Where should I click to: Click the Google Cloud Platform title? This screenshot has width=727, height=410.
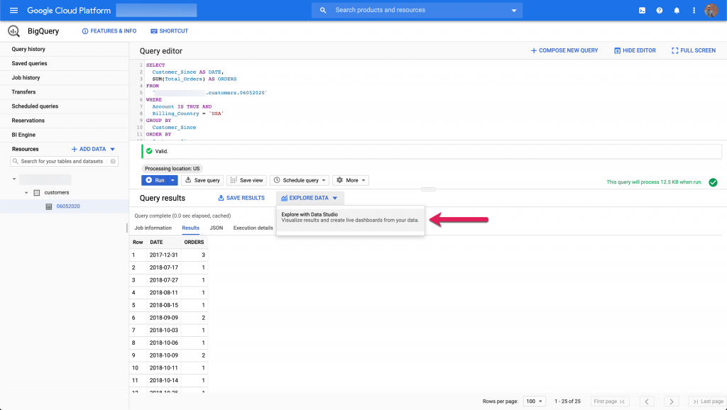click(x=69, y=10)
